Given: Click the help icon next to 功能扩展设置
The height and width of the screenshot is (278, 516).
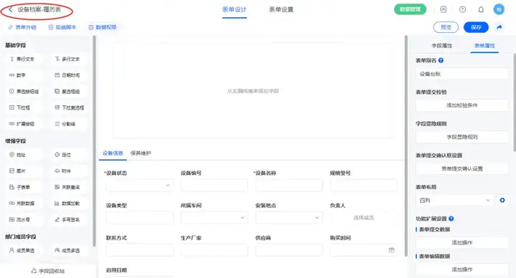Looking at the screenshot, I should tap(451, 219).
